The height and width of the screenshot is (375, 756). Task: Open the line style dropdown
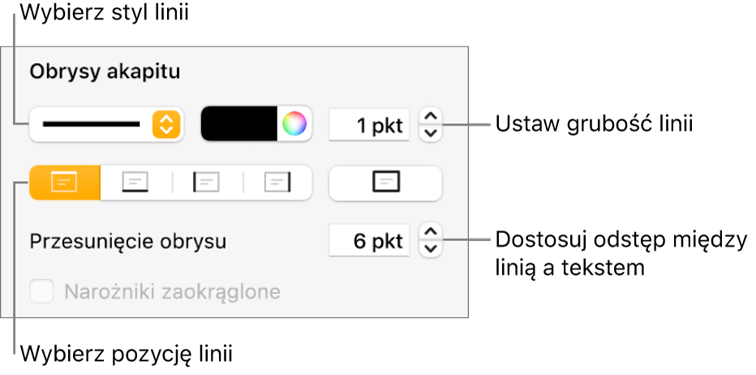coord(106,124)
